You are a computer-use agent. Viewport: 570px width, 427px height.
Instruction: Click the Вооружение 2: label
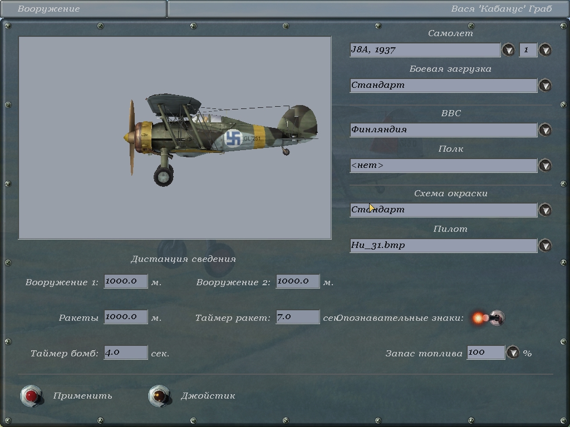click(233, 282)
